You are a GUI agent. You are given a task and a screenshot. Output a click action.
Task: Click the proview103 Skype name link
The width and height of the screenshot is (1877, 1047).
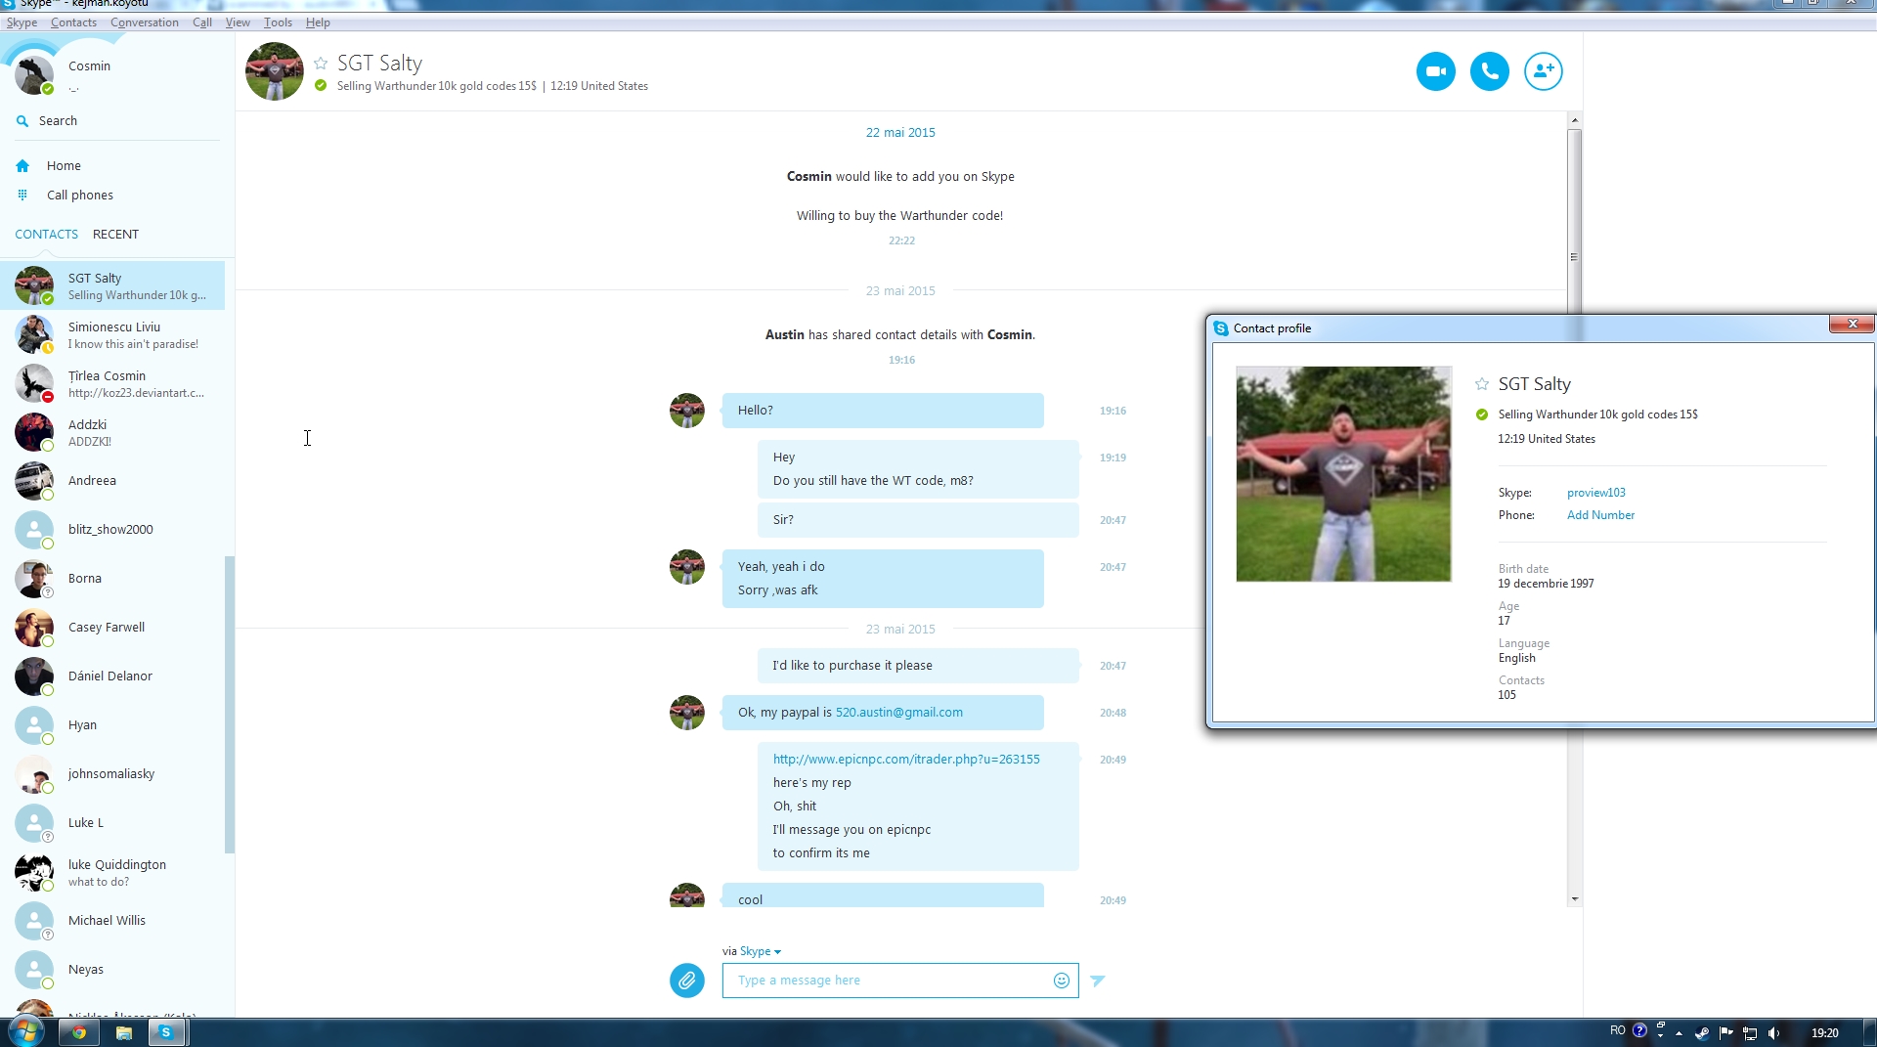1595,493
